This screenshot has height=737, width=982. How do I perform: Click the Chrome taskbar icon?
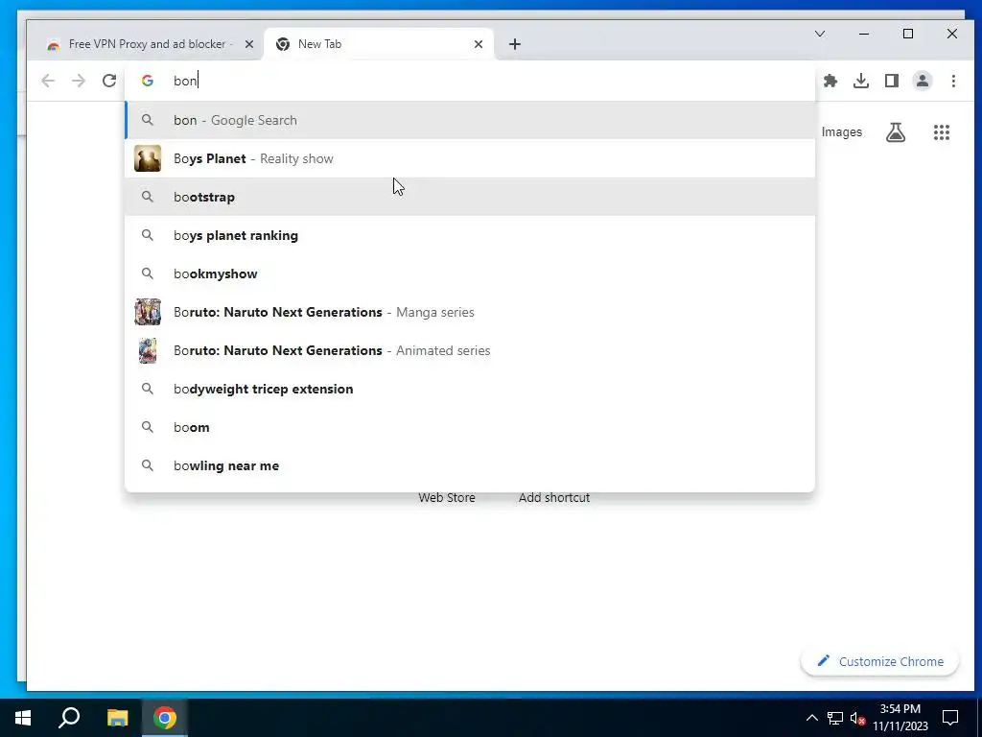[165, 718]
